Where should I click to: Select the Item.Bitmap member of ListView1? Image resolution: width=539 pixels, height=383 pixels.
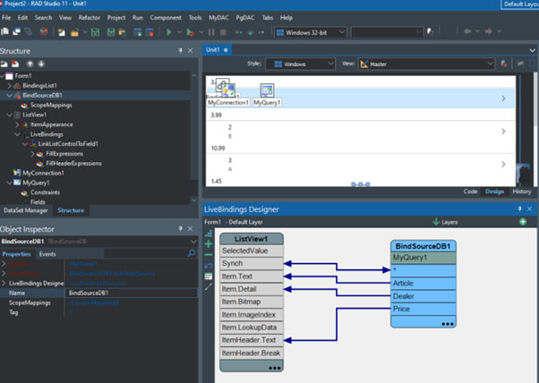pyautogui.click(x=252, y=302)
